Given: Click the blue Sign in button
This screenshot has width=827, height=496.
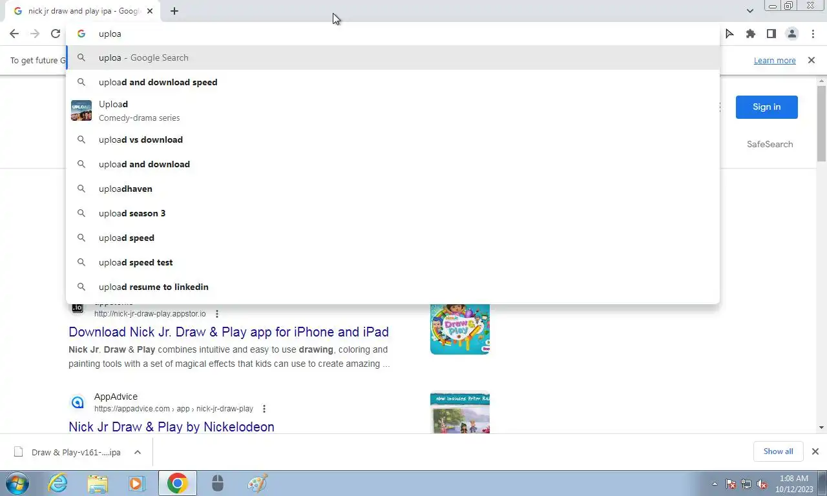Looking at the screenshot, I should pyautogui.click(x=766, y=107).
